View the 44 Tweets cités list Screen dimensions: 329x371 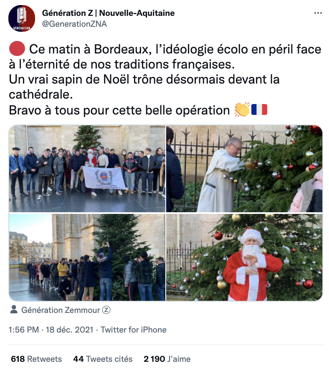click(x=103, y=359)
